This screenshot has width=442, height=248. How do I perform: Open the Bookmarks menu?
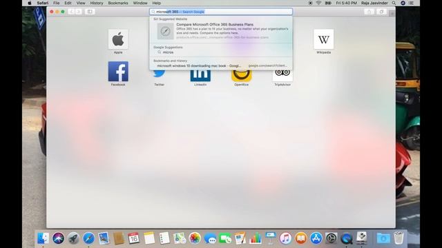118,3
